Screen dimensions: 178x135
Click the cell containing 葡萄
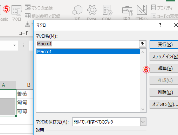point(25,111)
